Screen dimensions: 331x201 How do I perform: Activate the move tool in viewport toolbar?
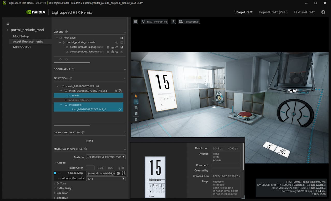pyautogui.click(x=136, y=102)
